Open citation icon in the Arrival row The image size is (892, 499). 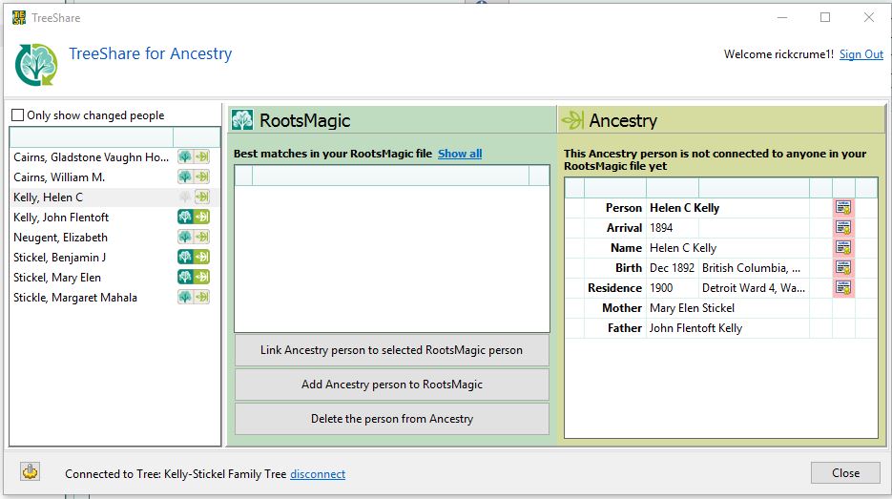click(x=843, y=228)
